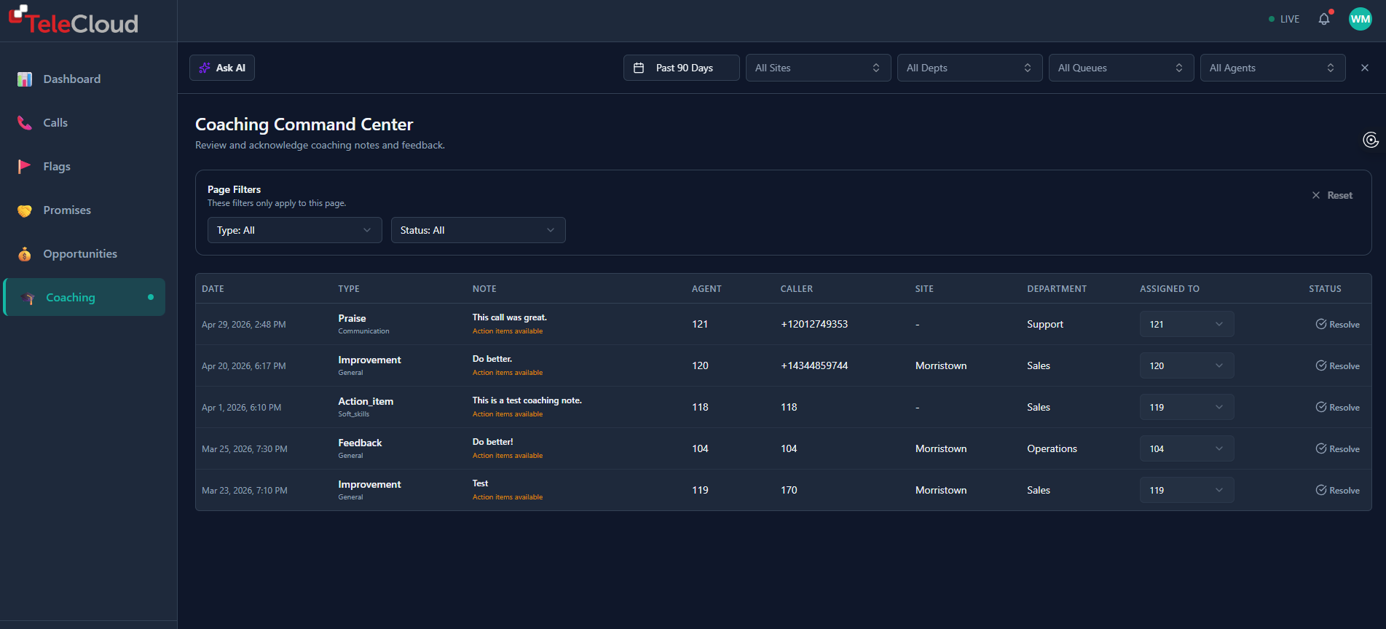Click the calendar icon in date filter
The image size is (1386, 629).
(639, 68)
